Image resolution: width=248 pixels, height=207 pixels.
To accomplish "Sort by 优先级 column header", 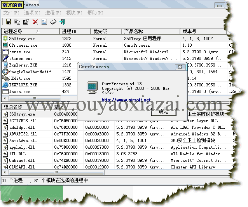I will coord(107,32).
